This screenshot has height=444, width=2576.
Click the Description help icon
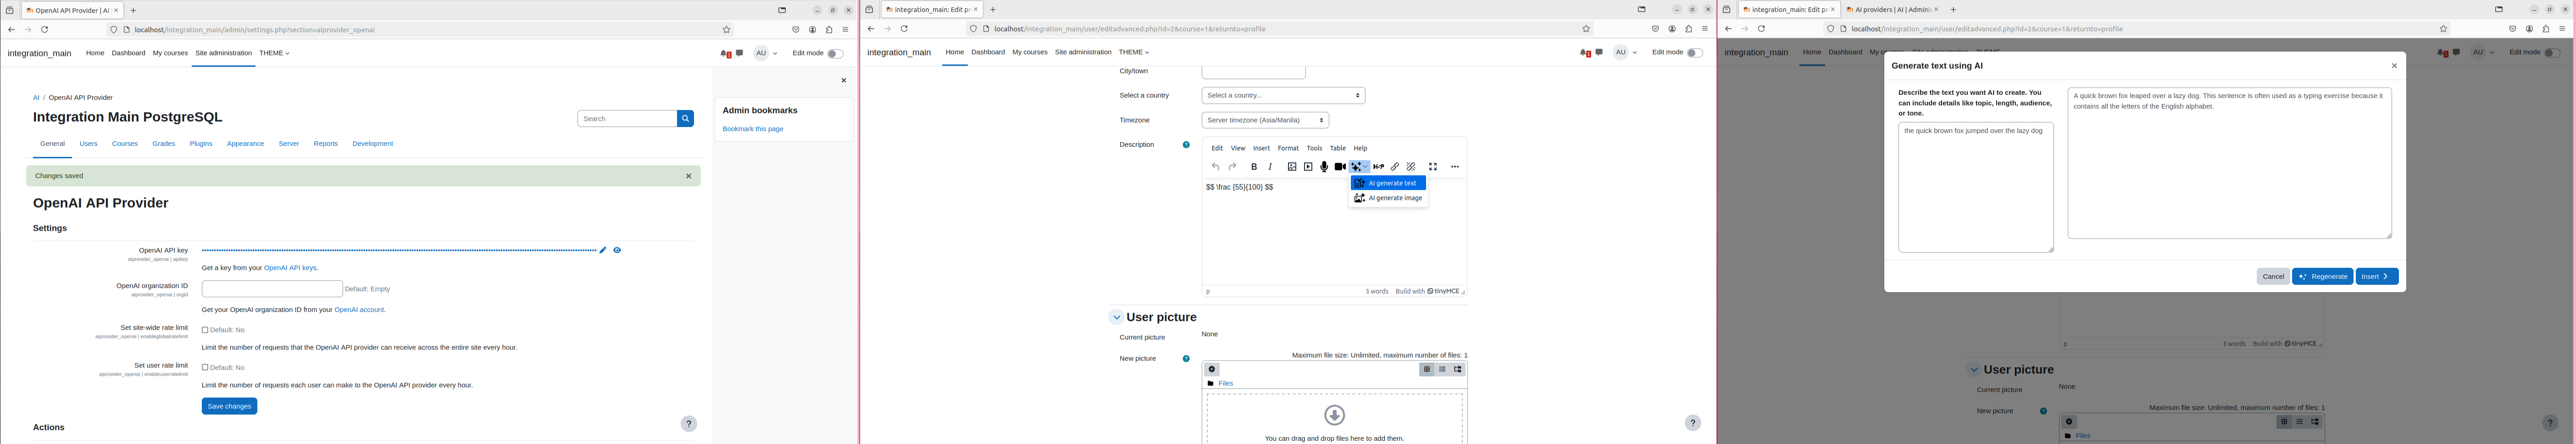[x=1186, y=145]
